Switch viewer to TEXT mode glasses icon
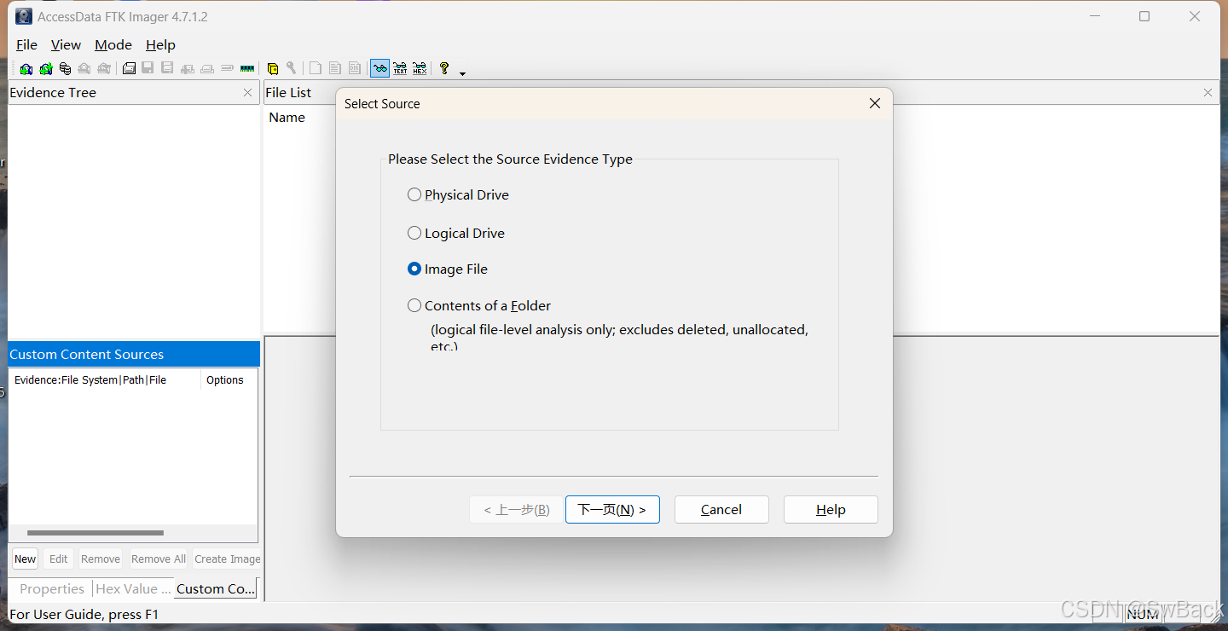Viewport: 1228px width, 631px height. point(400,69)
